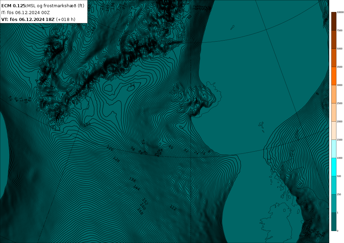Click the 72 isobar contour label
The width and height of the screenshot is (344, 243).
[x=143, y=142]
